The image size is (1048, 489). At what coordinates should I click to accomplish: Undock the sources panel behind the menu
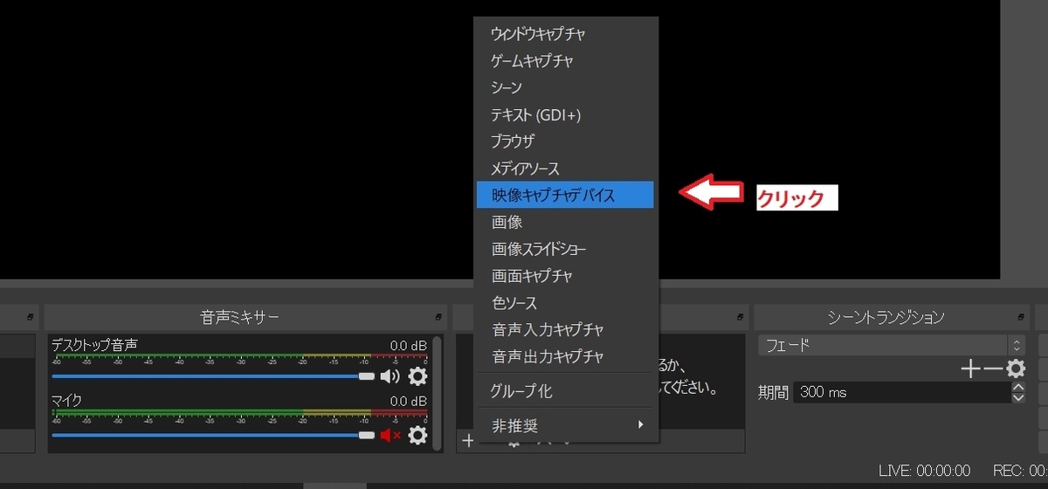click(741, 316)
